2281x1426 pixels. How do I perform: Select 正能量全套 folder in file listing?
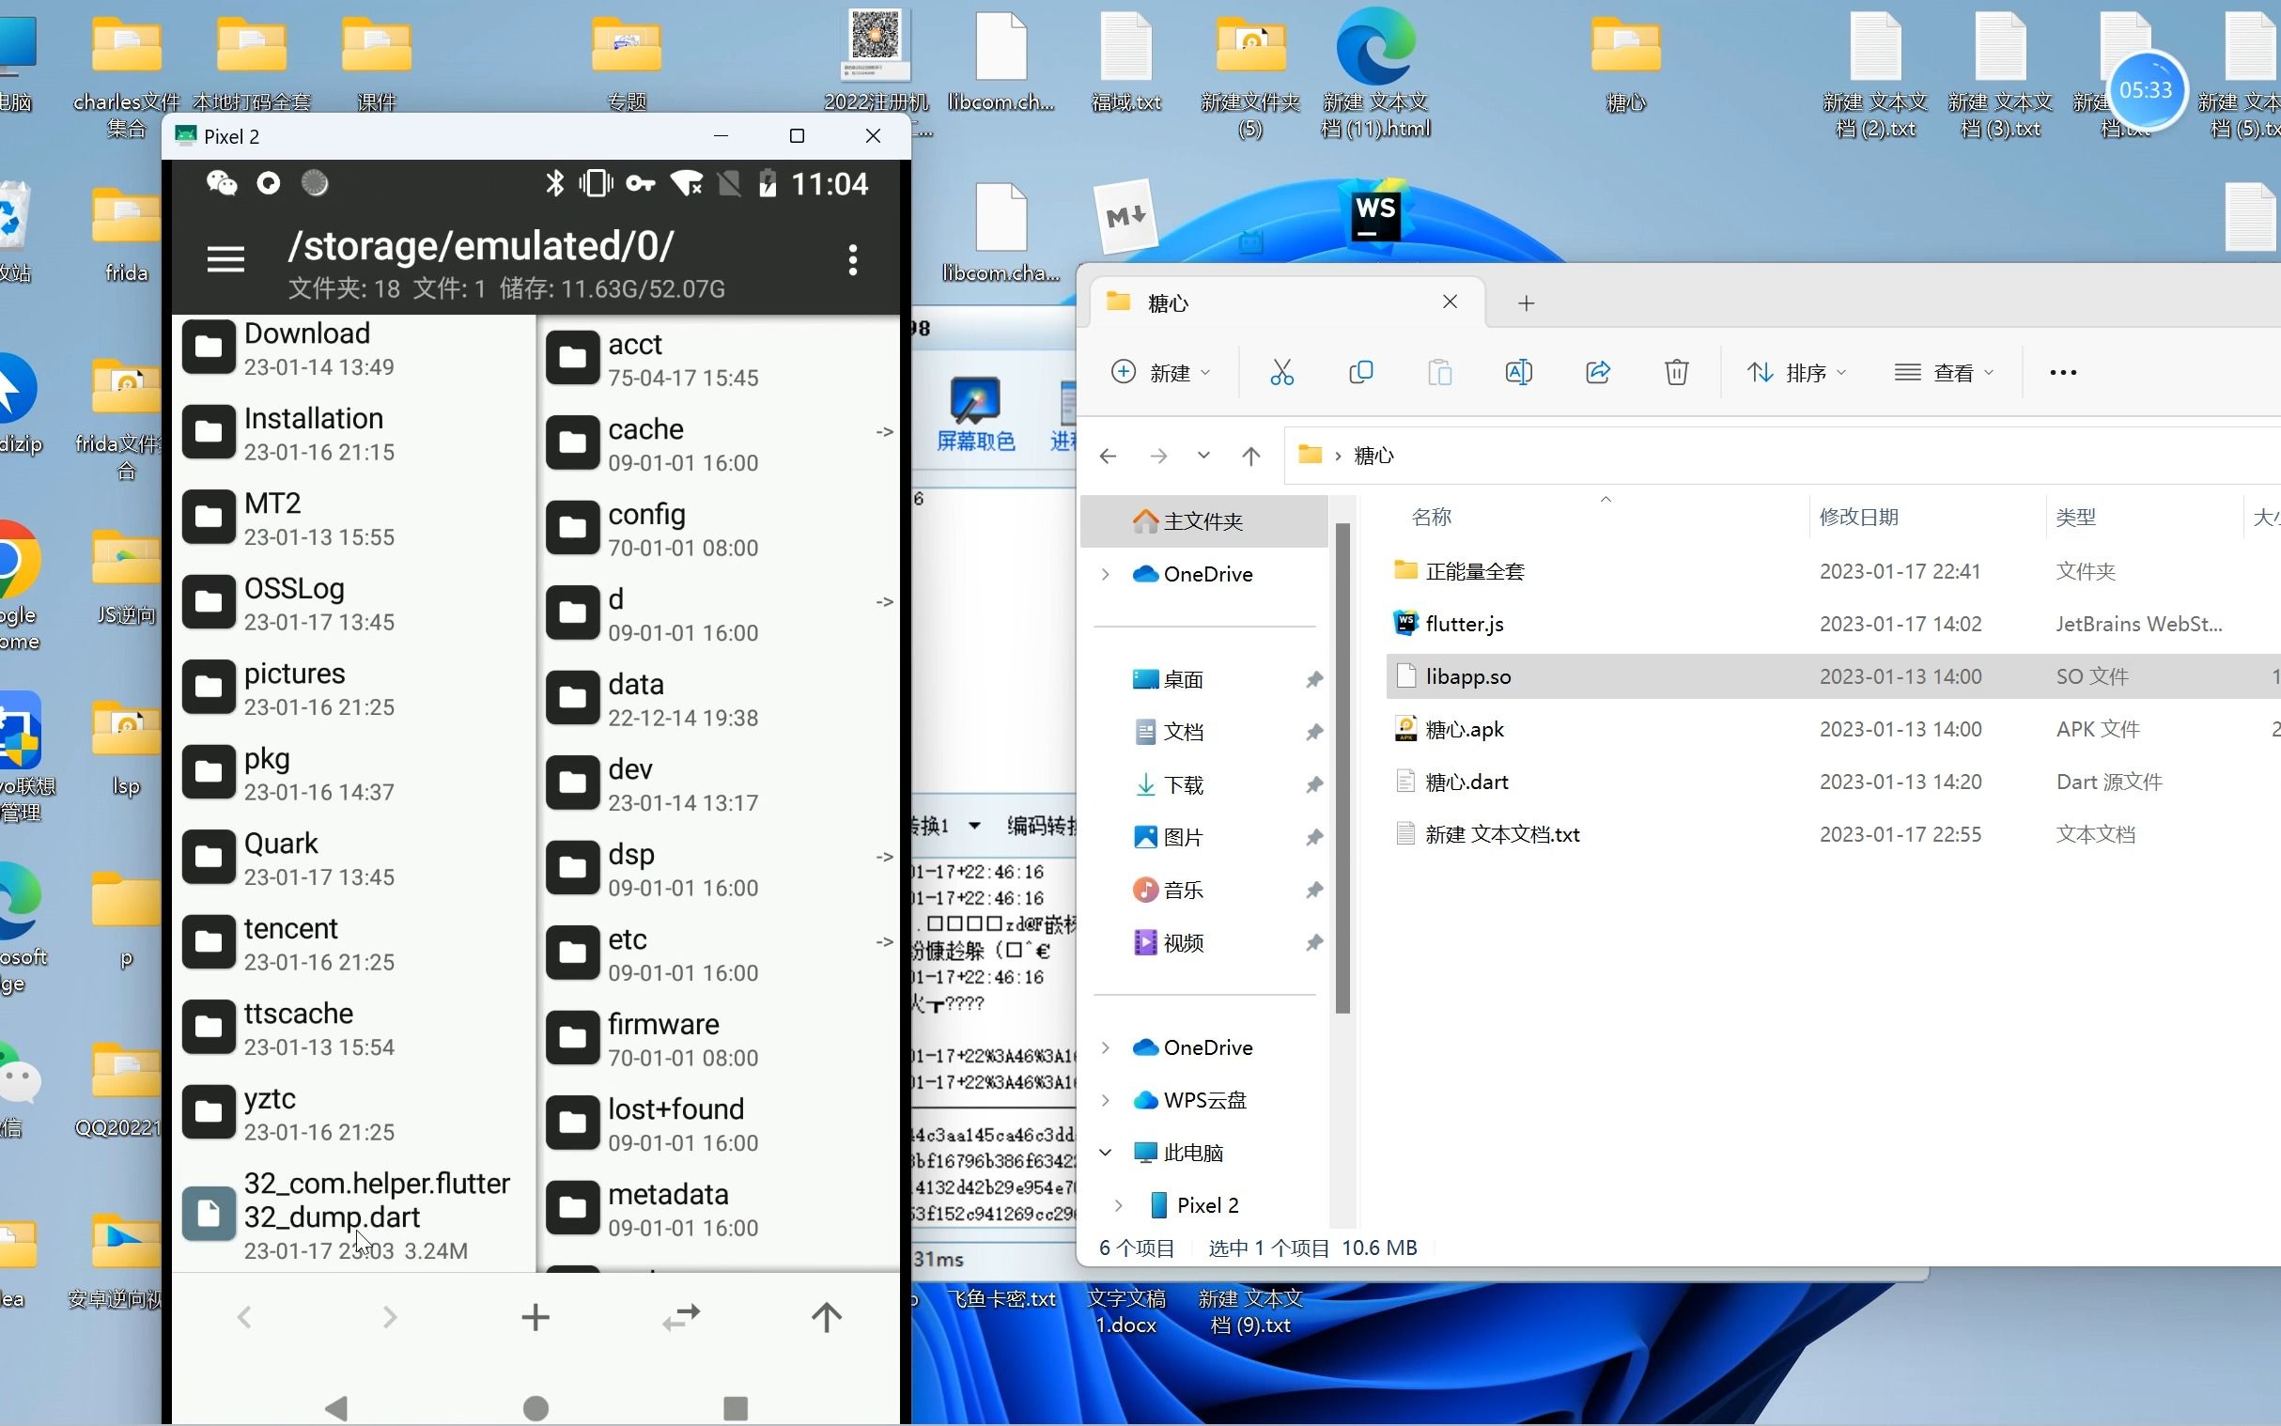[1473, 570]
